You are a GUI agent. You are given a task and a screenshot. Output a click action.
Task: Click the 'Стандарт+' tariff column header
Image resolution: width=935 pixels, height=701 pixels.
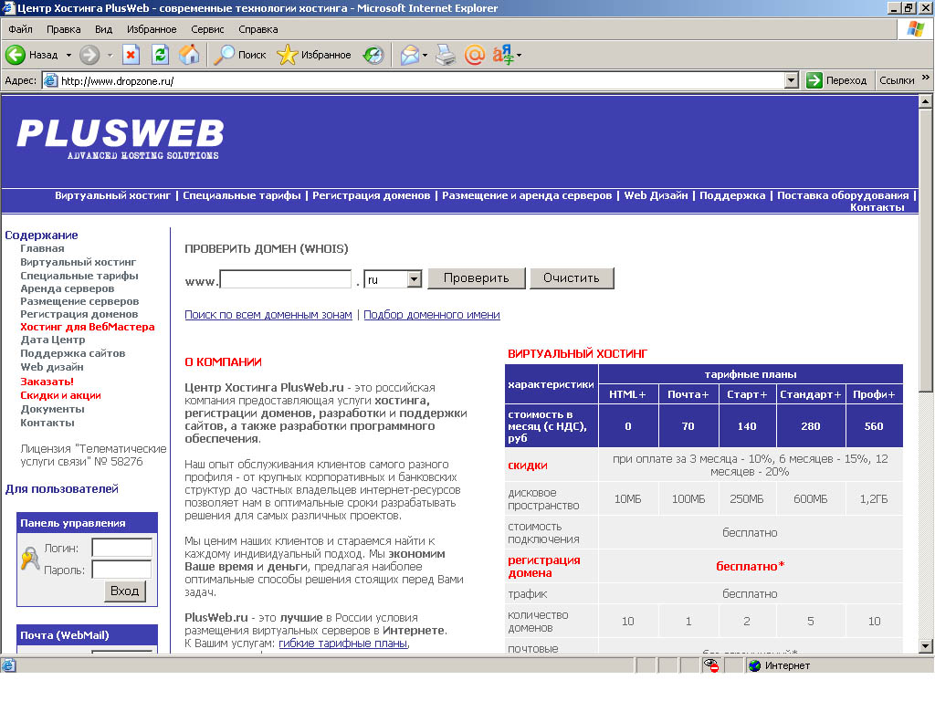(811, 394)
